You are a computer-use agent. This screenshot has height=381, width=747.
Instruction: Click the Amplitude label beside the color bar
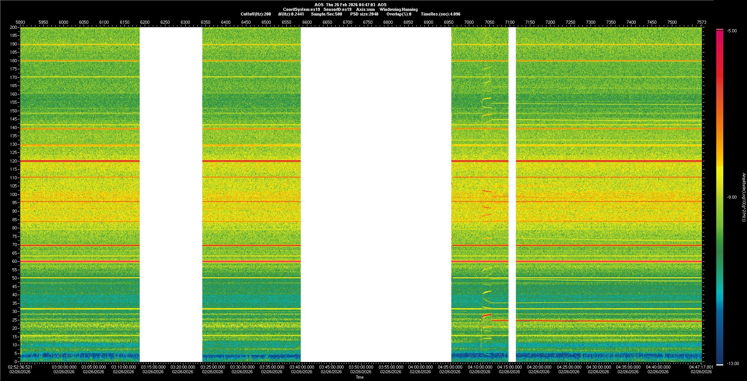click(x=743, y=197)
